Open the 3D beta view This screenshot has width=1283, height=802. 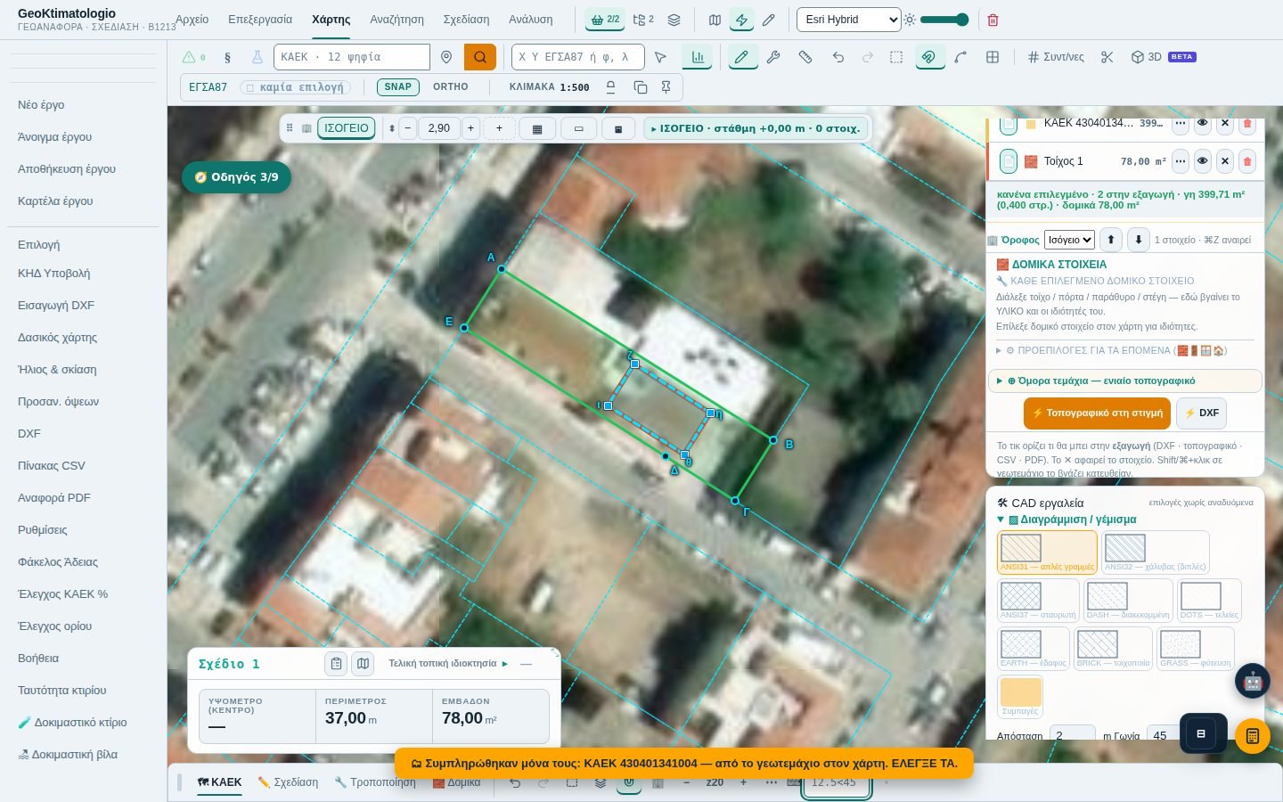1163,57
